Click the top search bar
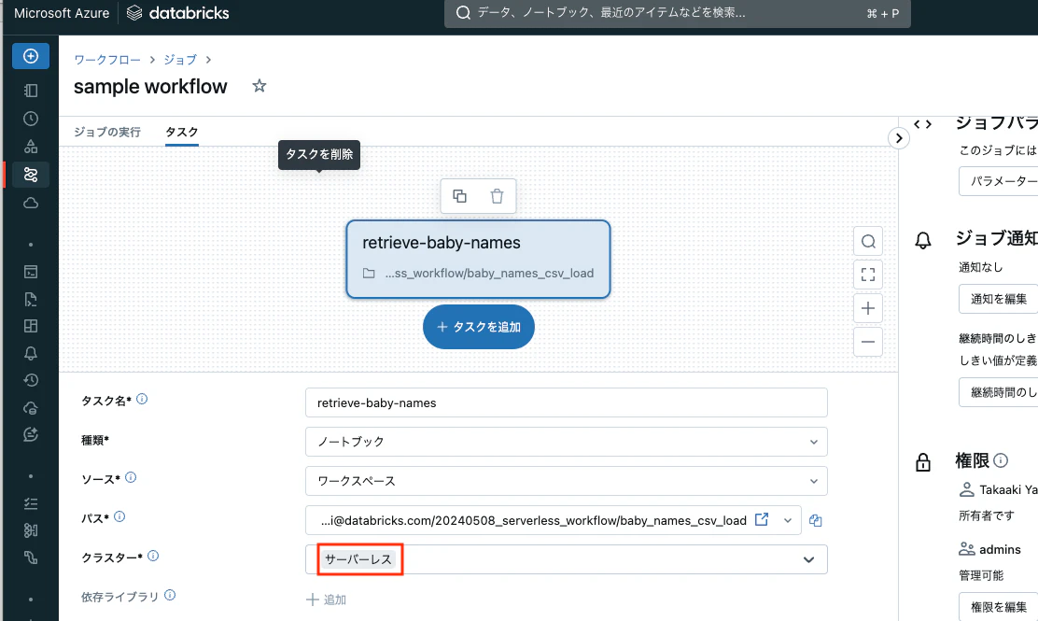The image size is (1038, 621). (677, 13)
